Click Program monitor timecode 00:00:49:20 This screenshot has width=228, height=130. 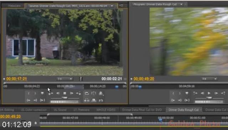[x=144, y=79]
